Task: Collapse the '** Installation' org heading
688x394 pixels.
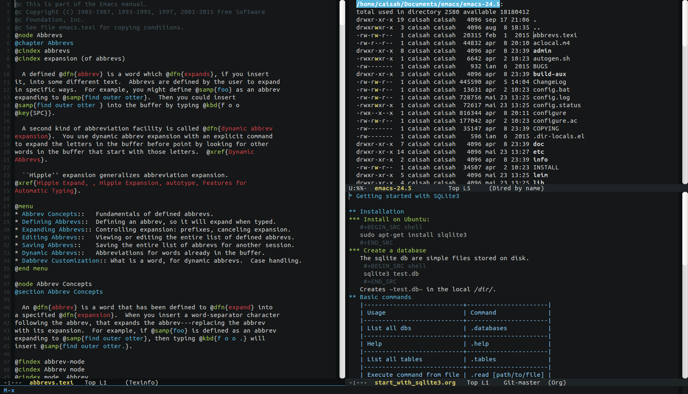Action: 376,212
